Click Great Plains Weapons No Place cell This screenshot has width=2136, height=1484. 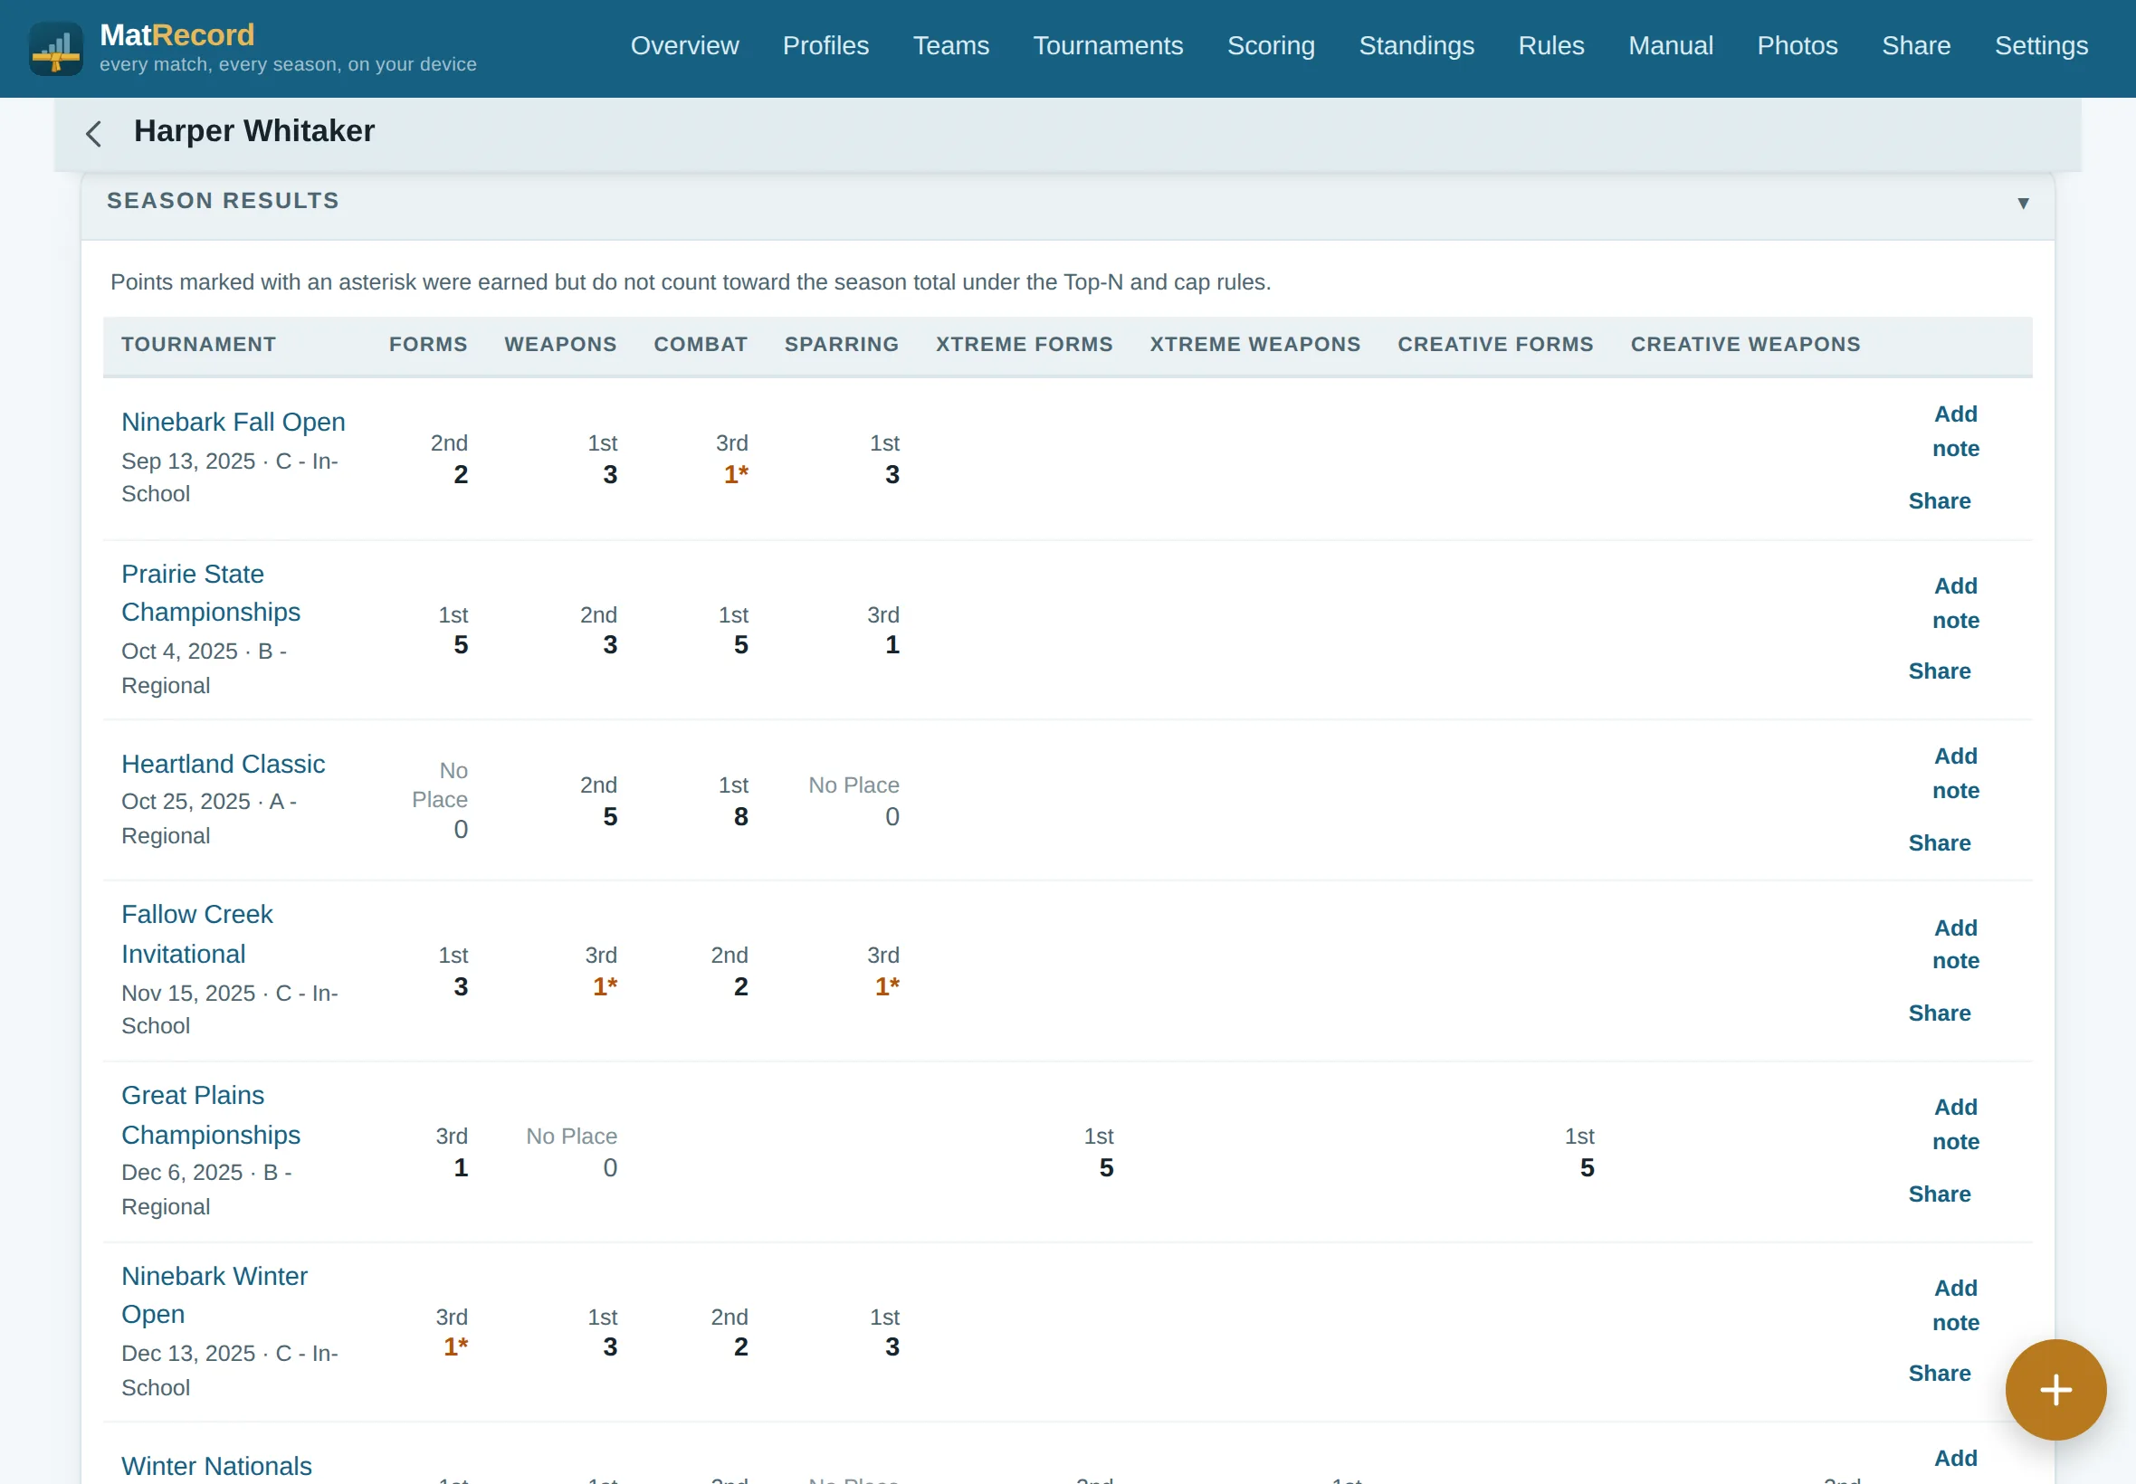coord(571,1152)
